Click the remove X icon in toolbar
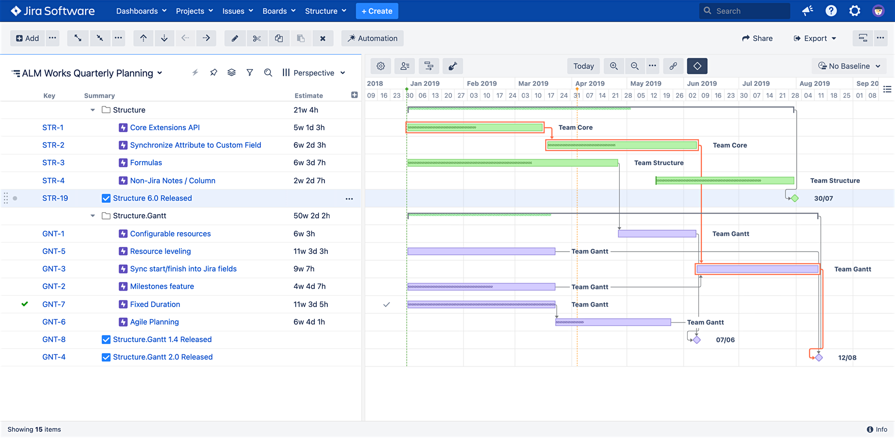Image resolution: width=895 pixels, height=438 pixels. click(x=322, y=38)
